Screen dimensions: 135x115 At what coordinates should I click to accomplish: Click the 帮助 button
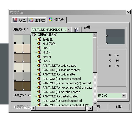tap(119, 107)
